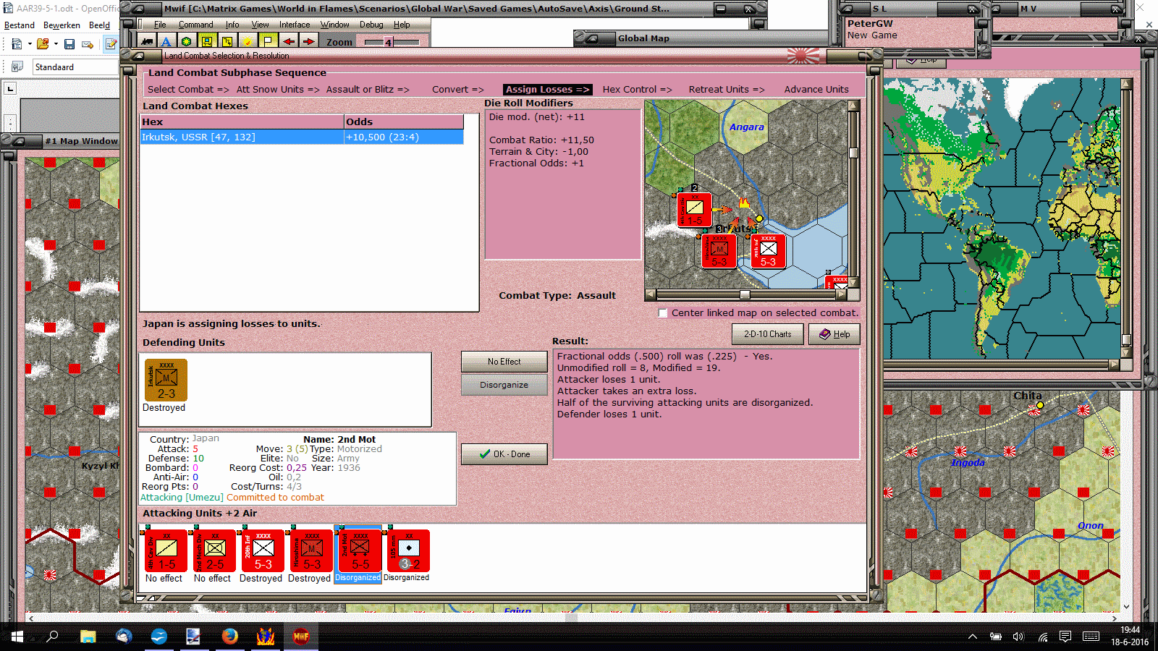
Task: Open Windows Start menu
Action: (17, 637)
